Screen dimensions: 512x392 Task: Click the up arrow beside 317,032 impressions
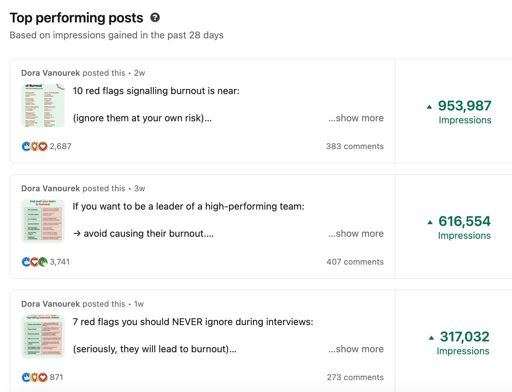point(431,338)
